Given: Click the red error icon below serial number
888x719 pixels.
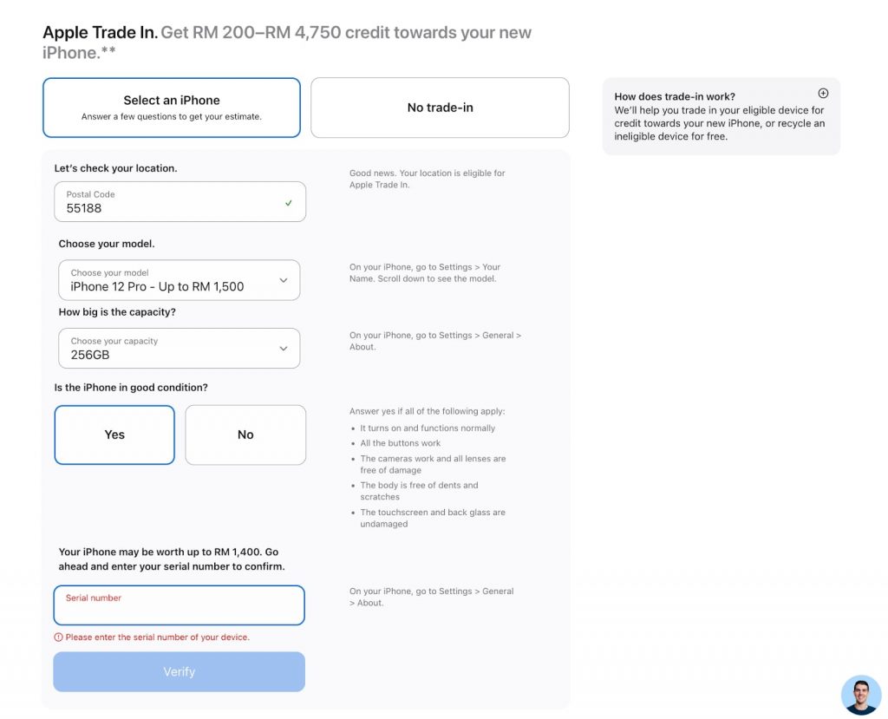Looking at the screenshot, I should pos(58,637).
